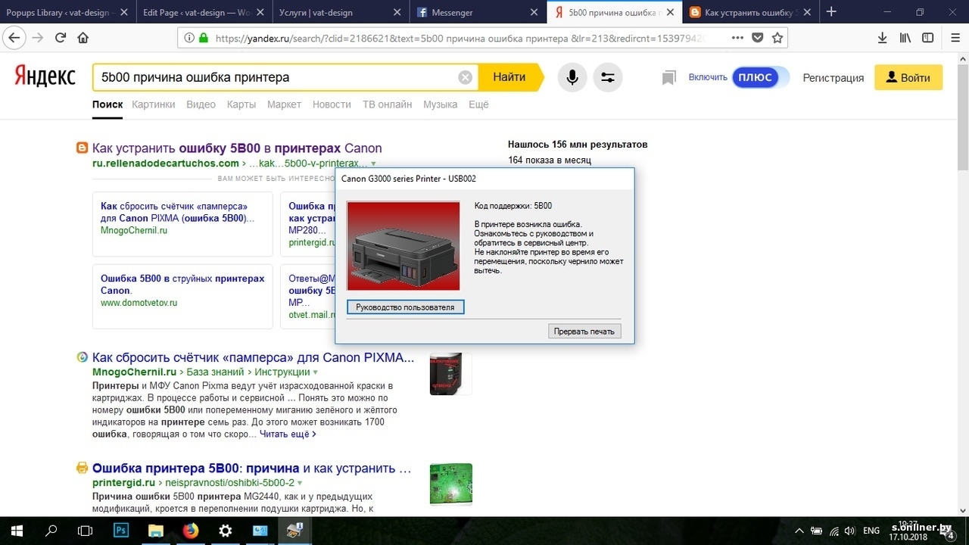
Task: Start Yandex voice search microphone
Action: click(x=572, y=77)
